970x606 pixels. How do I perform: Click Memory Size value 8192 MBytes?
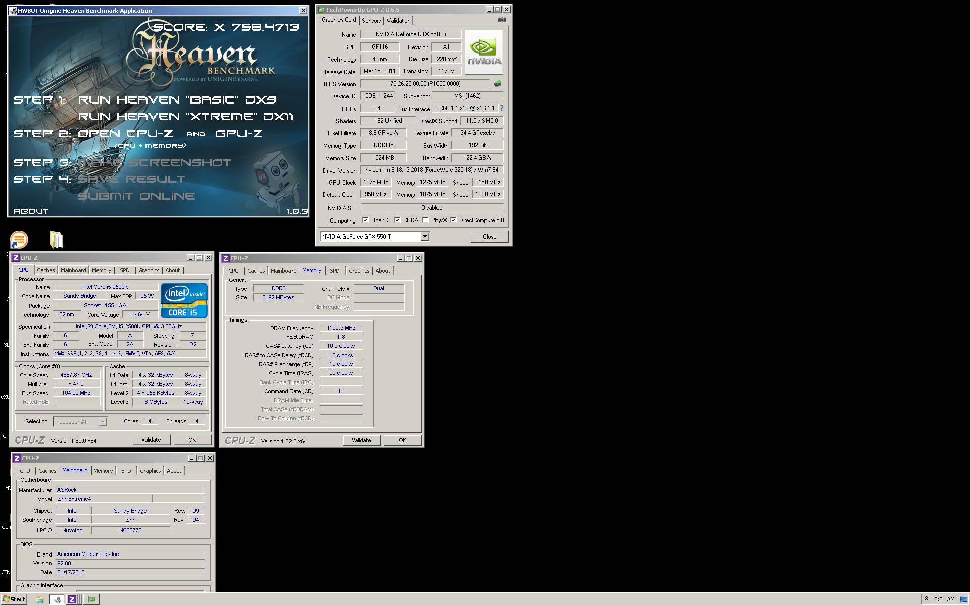click(278, 298)
